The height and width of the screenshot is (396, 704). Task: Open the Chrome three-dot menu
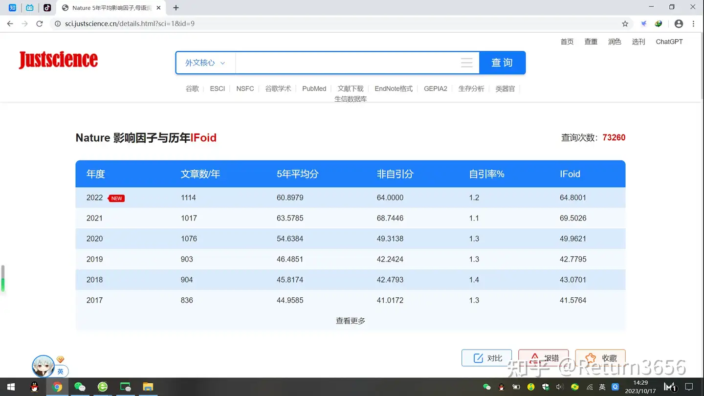(x=693, y=23)
